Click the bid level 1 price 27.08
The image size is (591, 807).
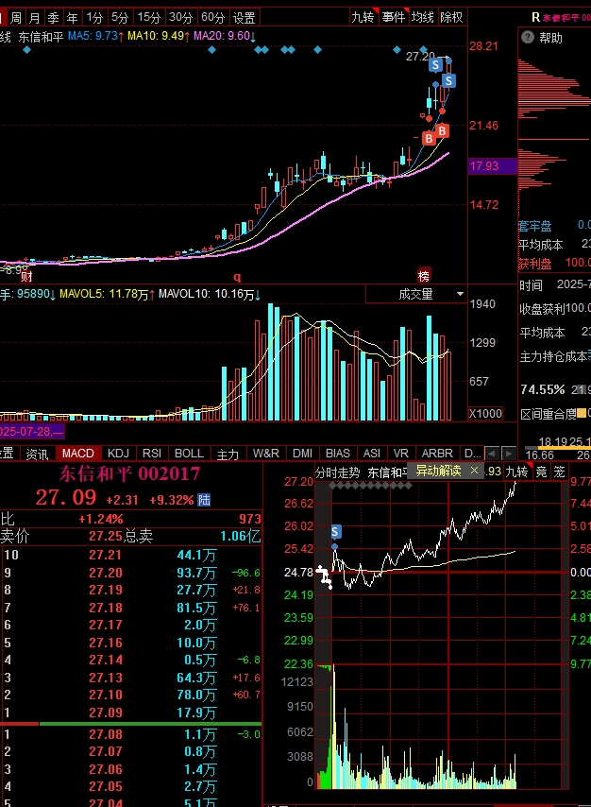pyautogui.click(x=106, y=734)
